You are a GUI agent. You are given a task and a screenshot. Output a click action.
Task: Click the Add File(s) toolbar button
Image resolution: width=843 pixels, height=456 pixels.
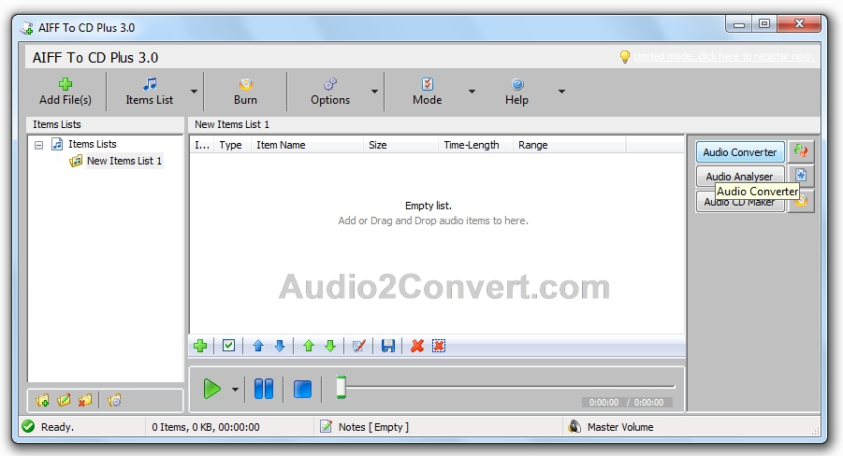(x=65, y=92)
